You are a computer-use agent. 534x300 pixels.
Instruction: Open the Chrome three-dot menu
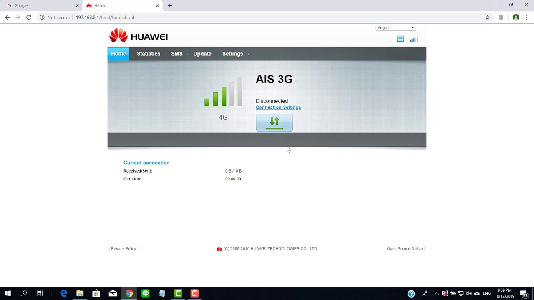[527, 17]
